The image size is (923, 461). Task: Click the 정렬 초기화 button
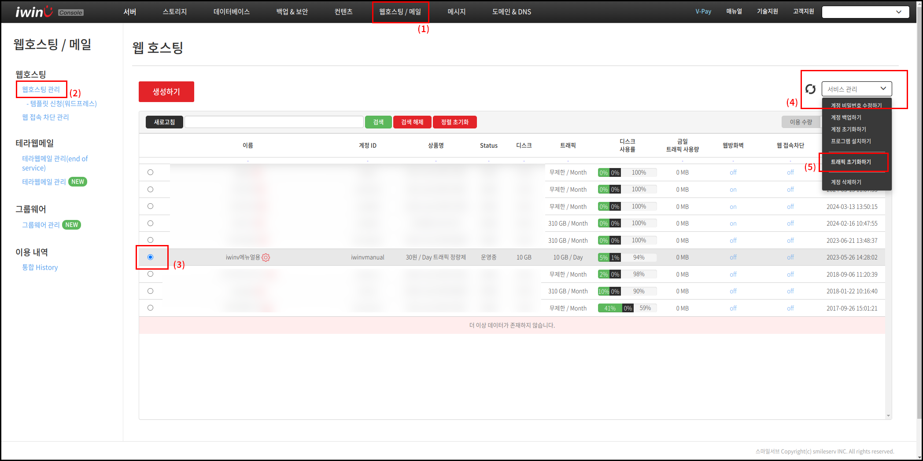pyautogui.click(x=455, y=122)
